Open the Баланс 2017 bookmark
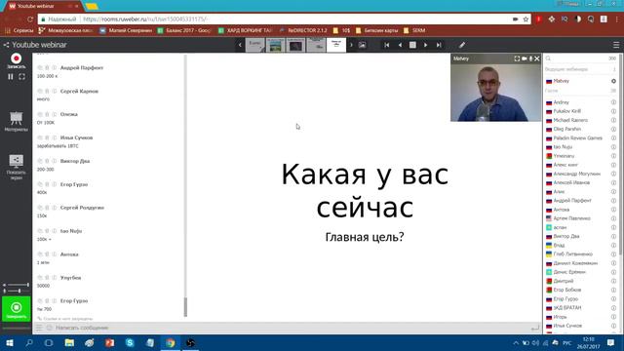This screenshot has width=624, height=351. pos(184,30)
